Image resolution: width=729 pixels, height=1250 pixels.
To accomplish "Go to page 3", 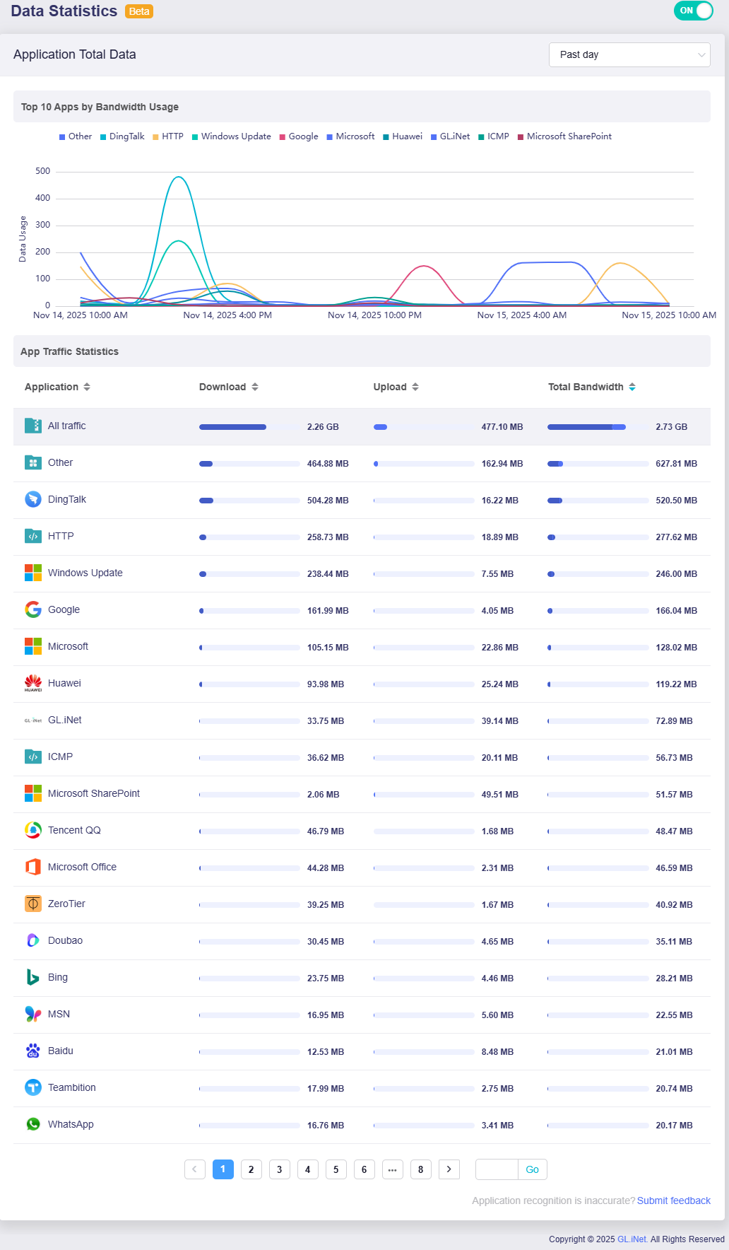I will click(279, 1169).
